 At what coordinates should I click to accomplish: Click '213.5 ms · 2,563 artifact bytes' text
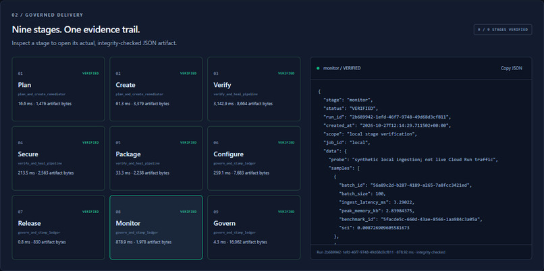pyautogui.click(x=46, y=173)
